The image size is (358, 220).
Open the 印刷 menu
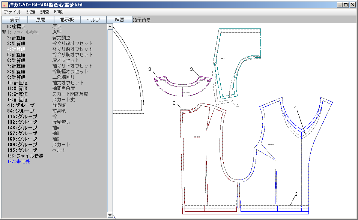point(59,12)
